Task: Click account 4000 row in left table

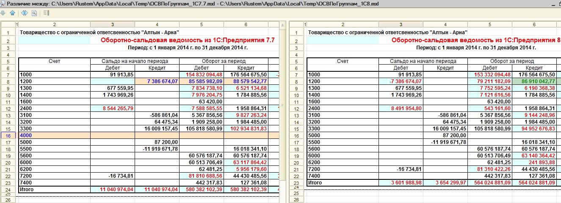Action: click(x=54, y=135)
